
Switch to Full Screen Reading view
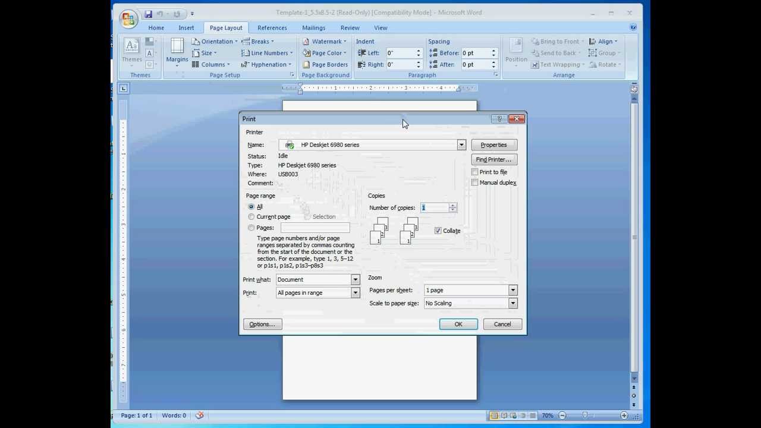tap(504, 416)
